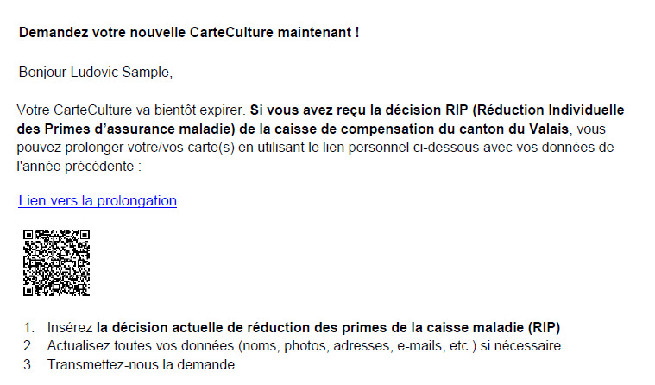Click the heading "Demandez votre nouvelle CarteCulture maintenant !"
655x385 pixels.
pos(188,33)
